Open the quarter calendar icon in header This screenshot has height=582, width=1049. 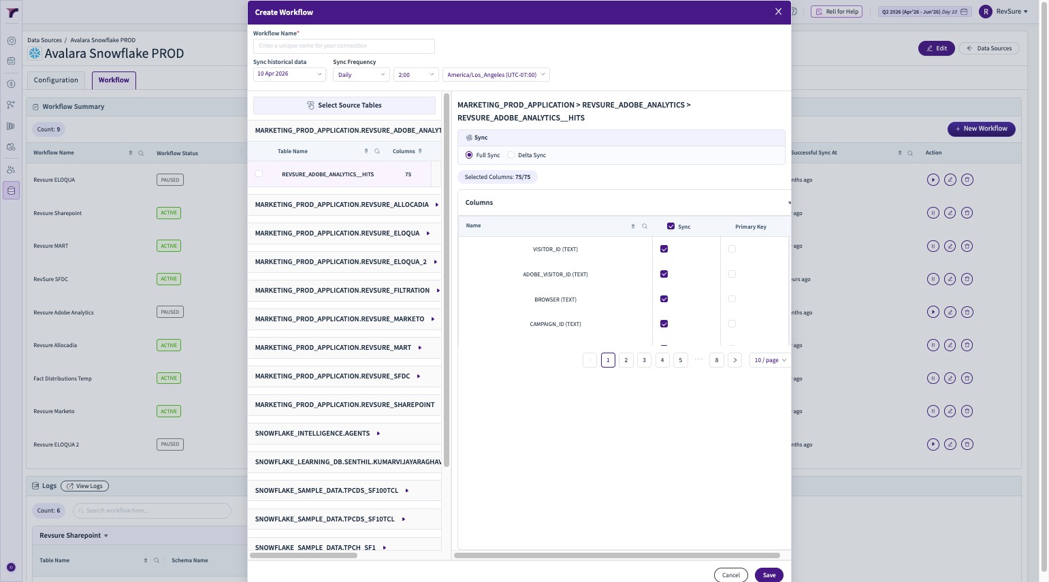(x=964, y=12)
